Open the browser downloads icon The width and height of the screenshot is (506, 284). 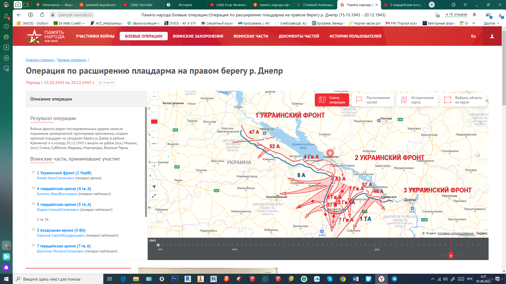pyautogui.click(x=500, y=15)
